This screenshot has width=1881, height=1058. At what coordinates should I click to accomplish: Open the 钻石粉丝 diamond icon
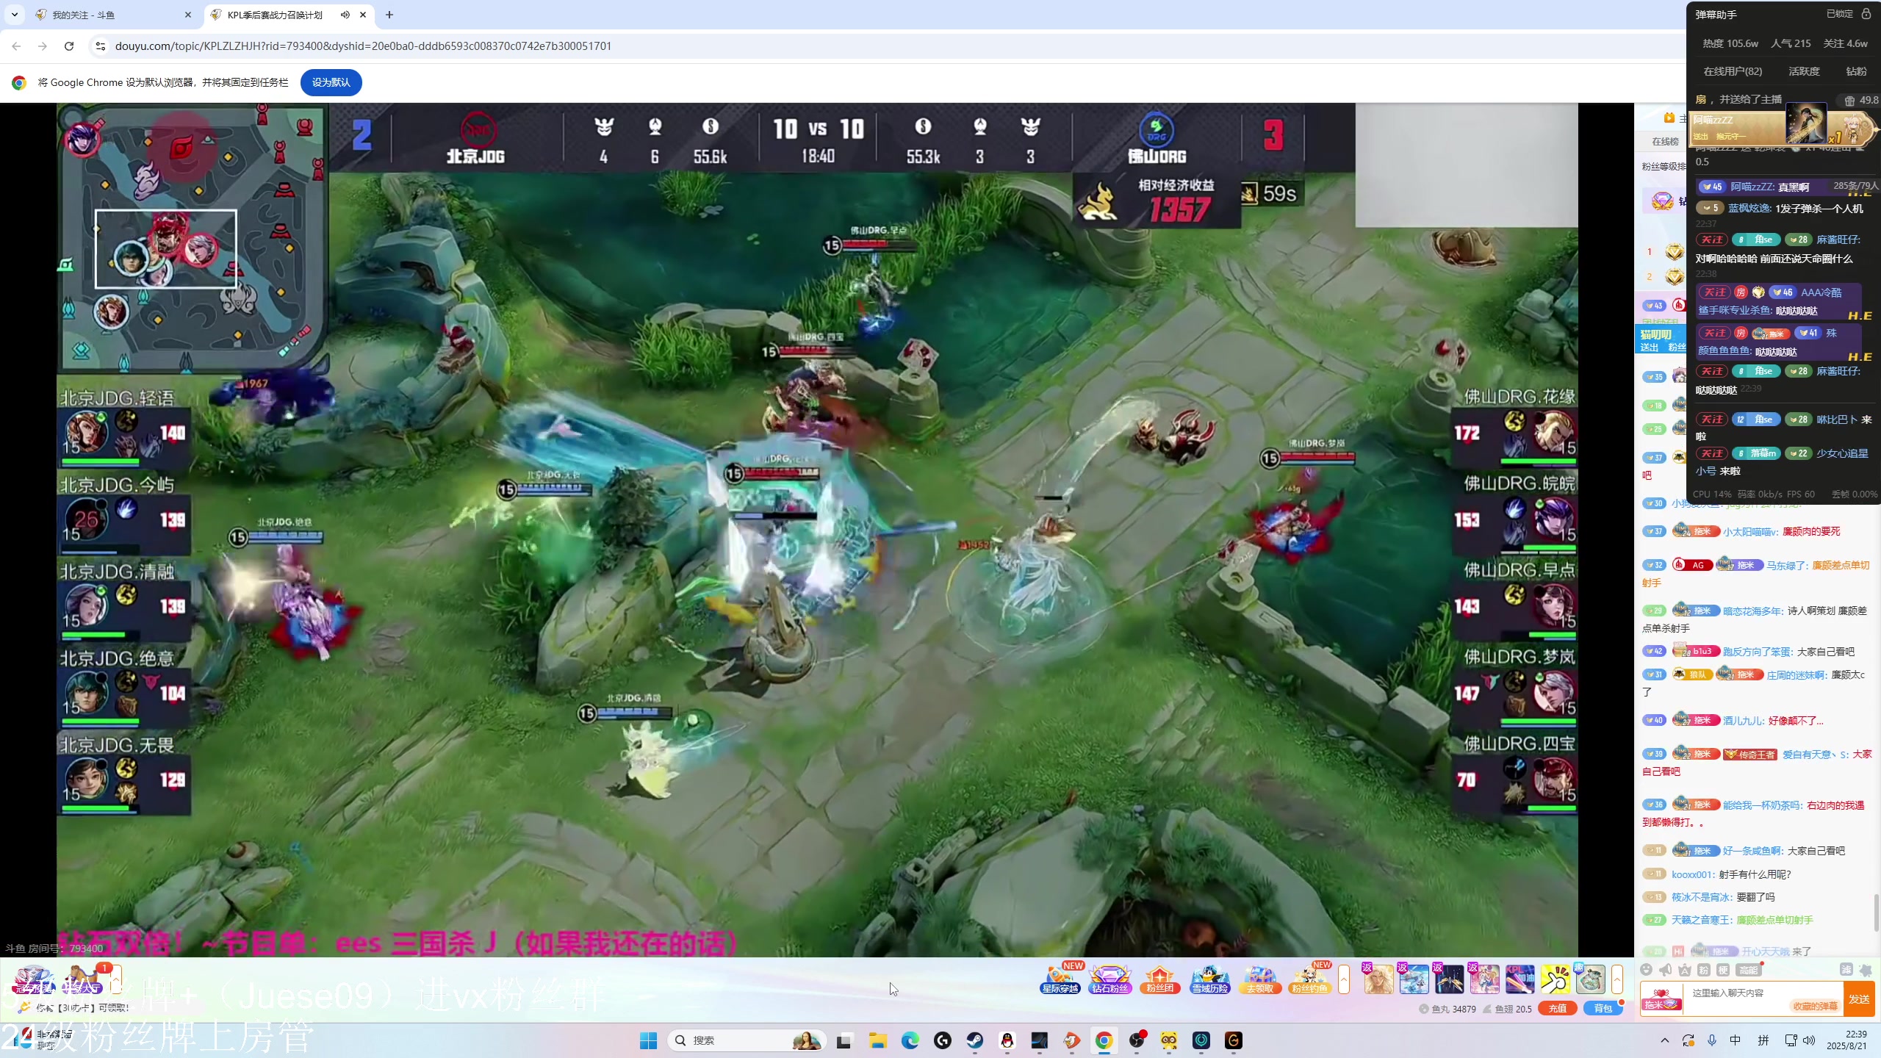(1109, 980)
